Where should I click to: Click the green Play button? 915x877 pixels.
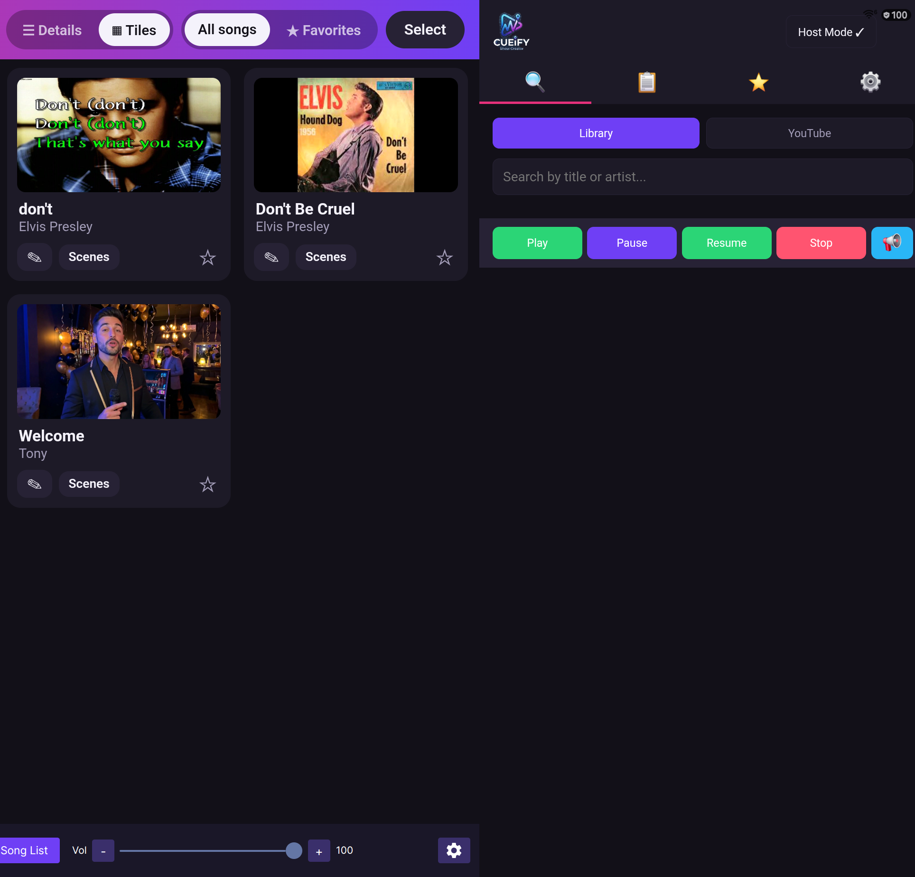(537, 243)
